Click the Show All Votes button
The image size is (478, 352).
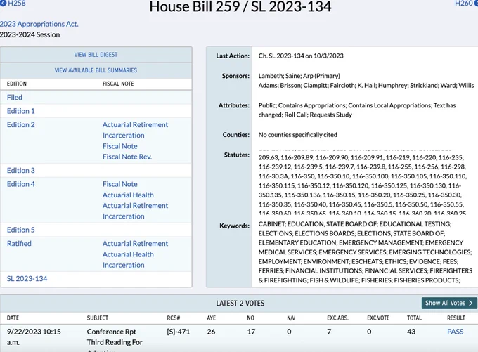click(449, 304)
